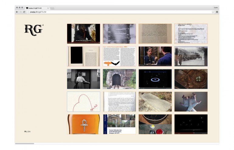Reload the page with the refresh icon
The image size is (234, 150).
24,12
